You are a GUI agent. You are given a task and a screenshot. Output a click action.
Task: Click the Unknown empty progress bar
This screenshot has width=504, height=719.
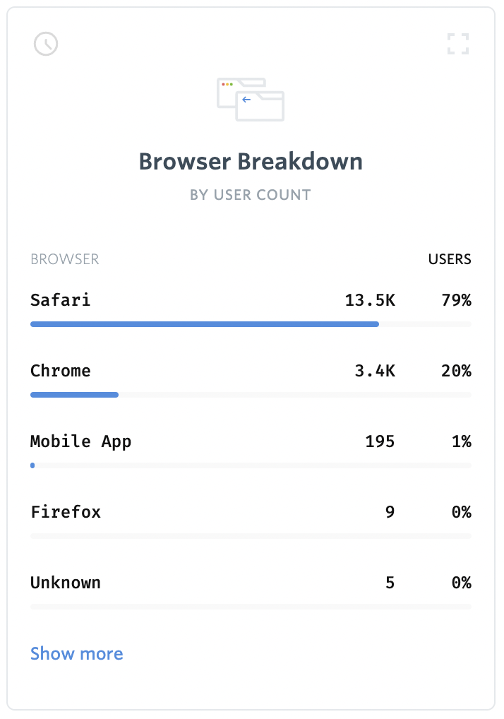(x=251, y=607)
